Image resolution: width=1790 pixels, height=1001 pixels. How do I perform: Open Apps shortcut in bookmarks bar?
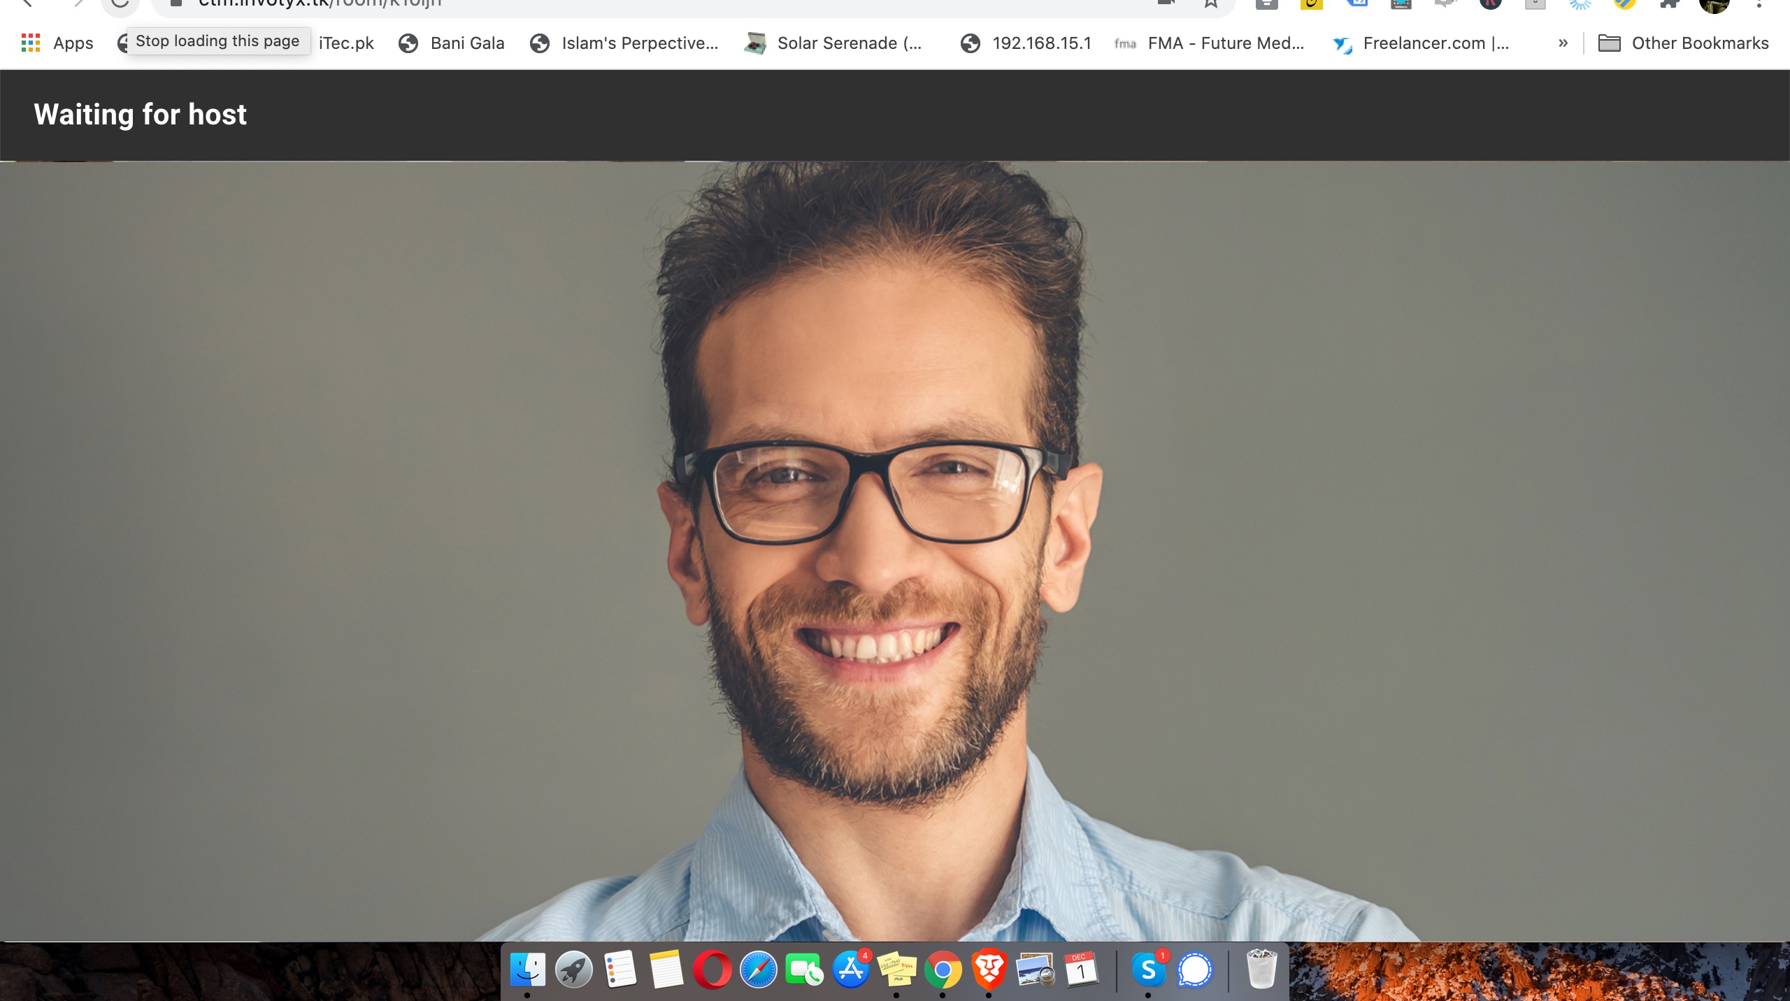57,43
